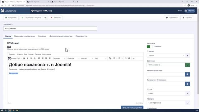The image size is (199, 112).
Task: Show more editor toolbar options
Action: point(133,58)
